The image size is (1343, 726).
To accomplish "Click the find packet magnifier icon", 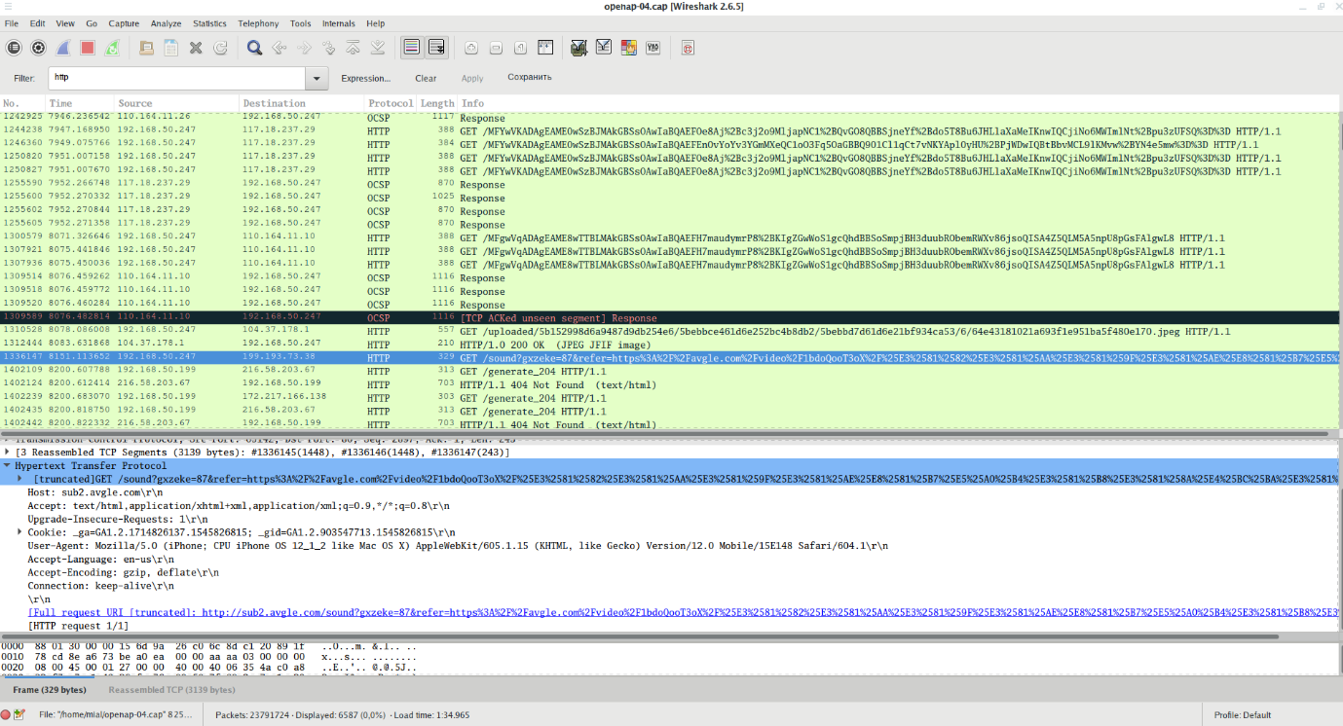I will pyautogui.click(x=254, y=47).
